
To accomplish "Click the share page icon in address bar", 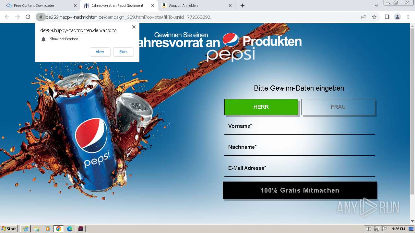I will [x=364, y=17].
